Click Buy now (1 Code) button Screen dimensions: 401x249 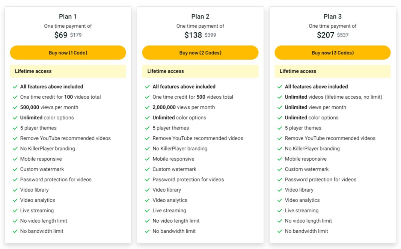[68, 53]
